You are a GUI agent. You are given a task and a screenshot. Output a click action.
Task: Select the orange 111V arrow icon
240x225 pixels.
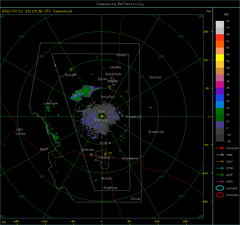click(220, 161)
